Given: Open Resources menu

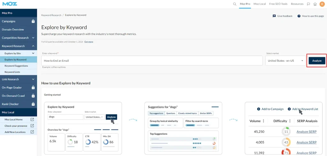Looking at the screenshot, I should [297, 4].
